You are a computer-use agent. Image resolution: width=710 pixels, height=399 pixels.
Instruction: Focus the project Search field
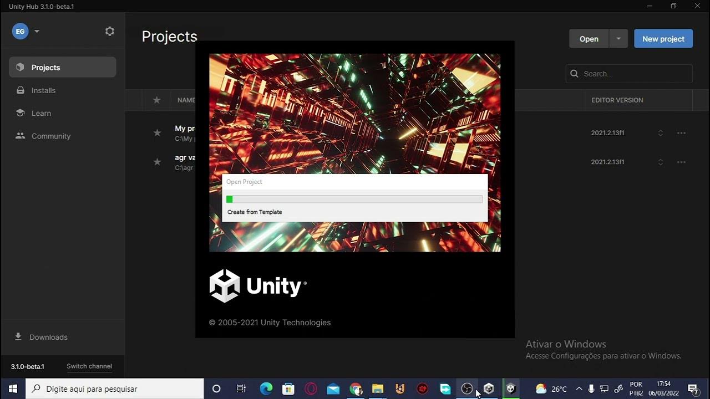pyautogui.click(x=629, y=74)
